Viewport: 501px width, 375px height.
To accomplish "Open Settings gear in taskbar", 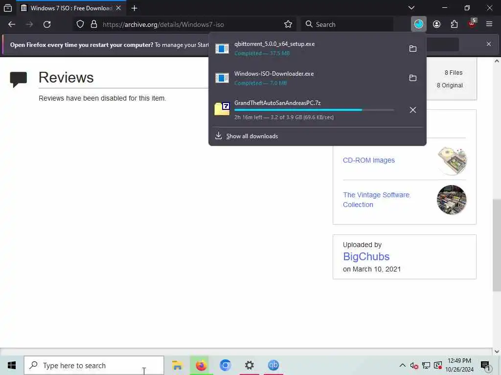I will [x=249, y=365].
